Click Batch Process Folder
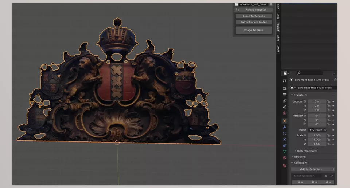The width and height of the screenshot is (350, 188). 254,22
